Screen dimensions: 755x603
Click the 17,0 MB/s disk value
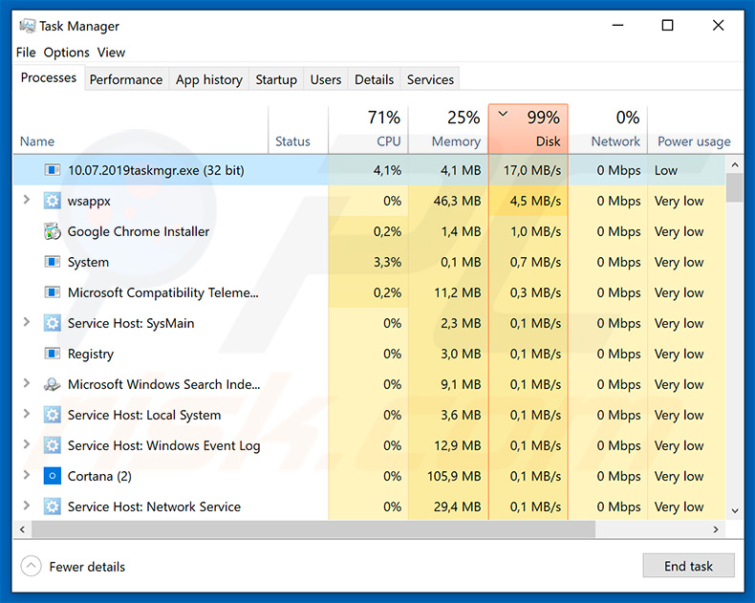pyautogui.click(x=532, y=170)
